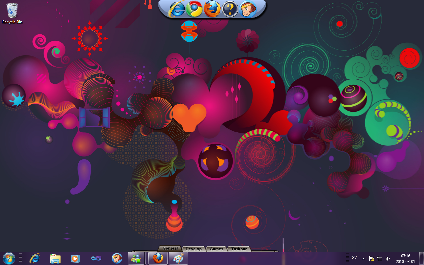This screenshot has height=265, width=424.
Task: Open the Games tab
Action: [216, 249]
